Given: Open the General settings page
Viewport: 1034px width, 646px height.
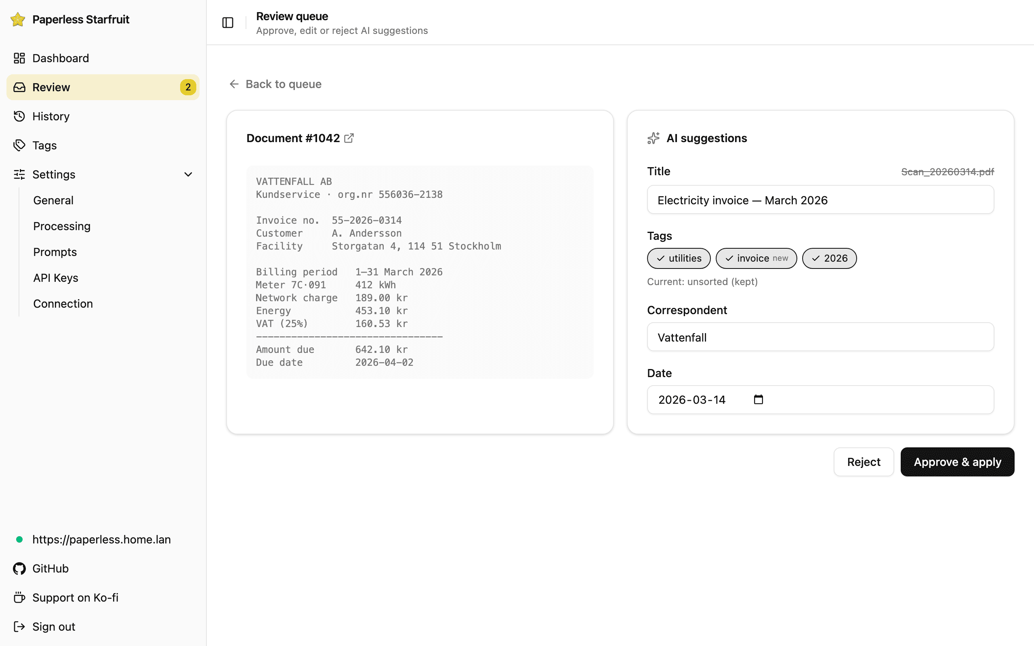Looking at the screenshot, I should click(53, 200).
